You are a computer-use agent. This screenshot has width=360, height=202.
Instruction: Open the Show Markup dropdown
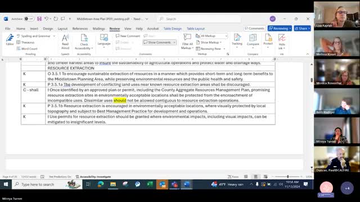point(209,43)
